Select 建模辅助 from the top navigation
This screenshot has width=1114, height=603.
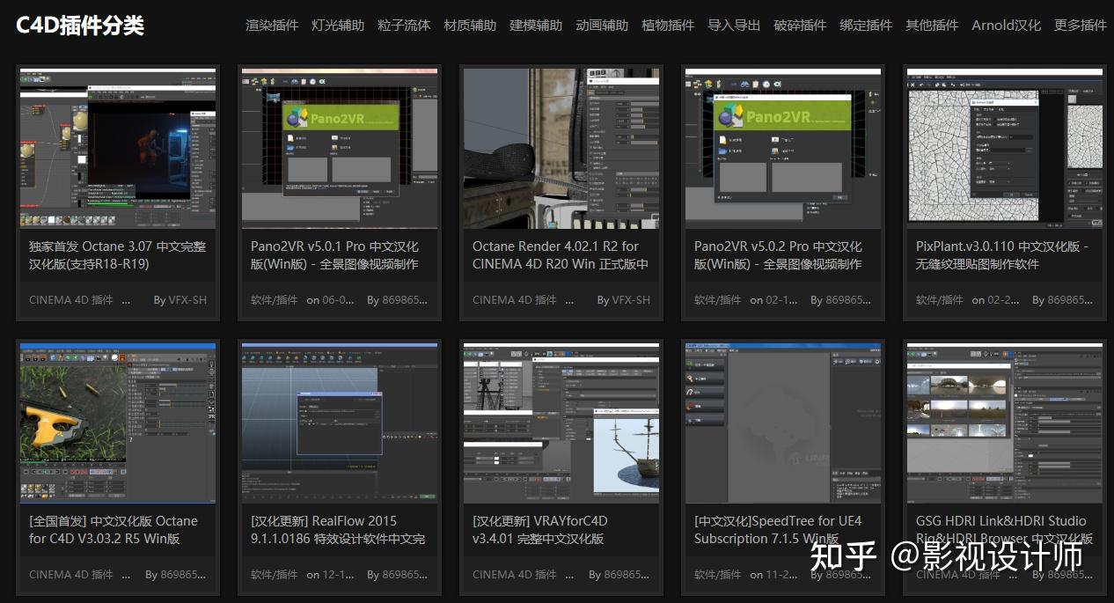536,26
